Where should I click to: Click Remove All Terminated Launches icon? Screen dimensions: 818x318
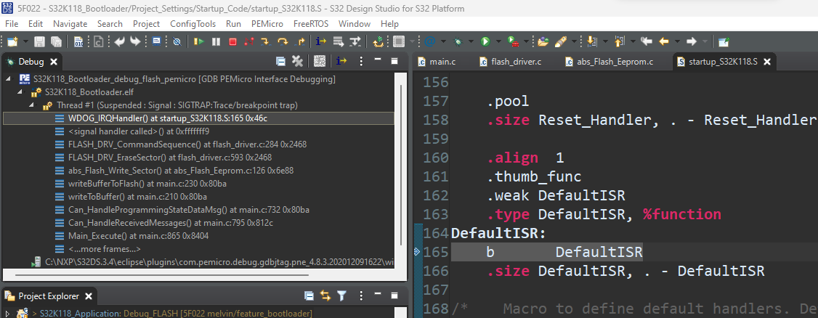pos(297,62)
